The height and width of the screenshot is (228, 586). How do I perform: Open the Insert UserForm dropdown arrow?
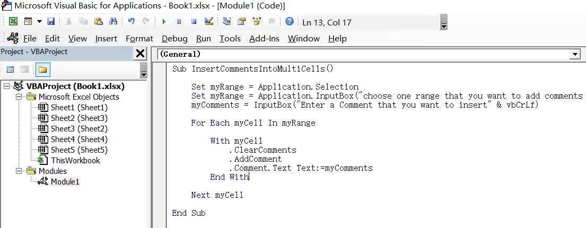tap(39, 22)
